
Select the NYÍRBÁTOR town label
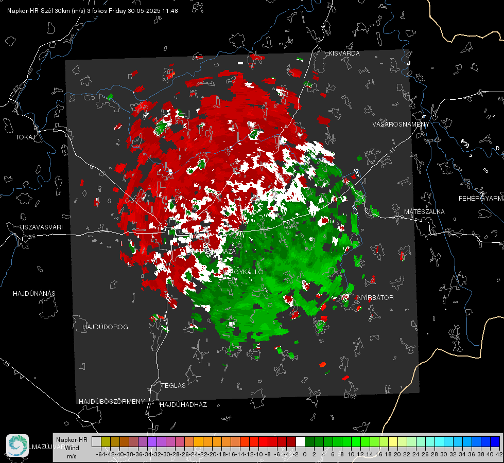coord(375,298)
